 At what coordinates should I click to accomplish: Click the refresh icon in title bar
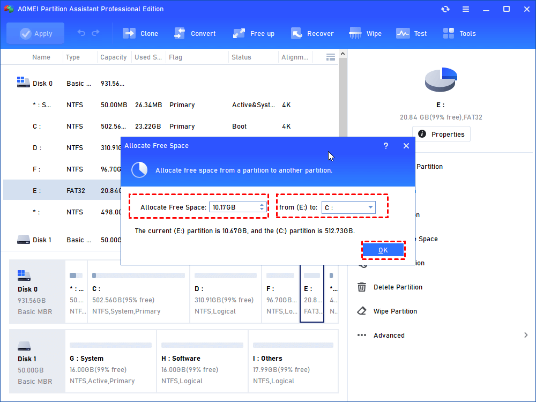point(445,9)
